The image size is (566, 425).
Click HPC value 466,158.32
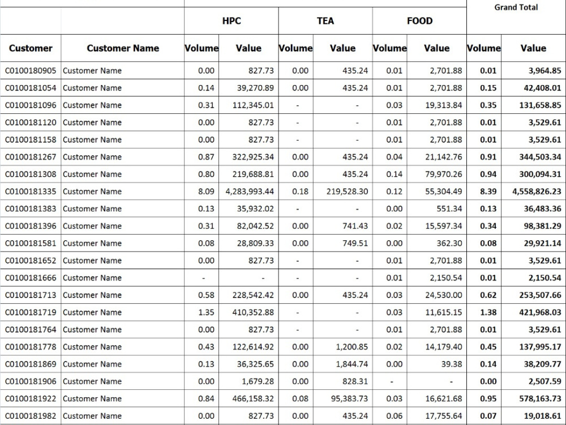point(253,399)
